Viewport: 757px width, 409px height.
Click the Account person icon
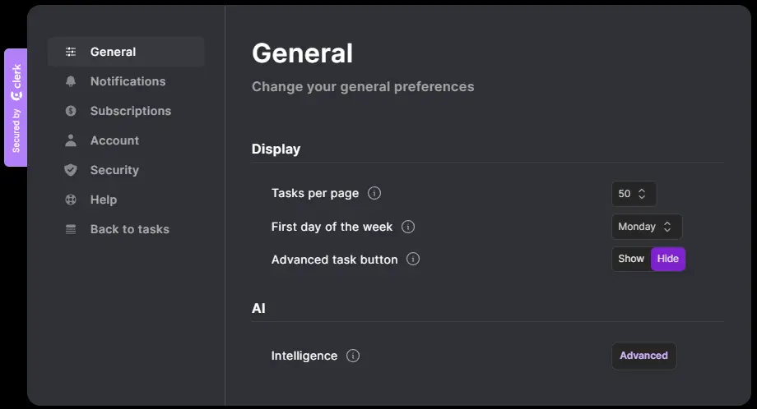[71, 140]
